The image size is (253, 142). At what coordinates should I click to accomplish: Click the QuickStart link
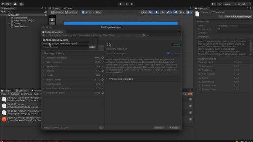[173, 53]
